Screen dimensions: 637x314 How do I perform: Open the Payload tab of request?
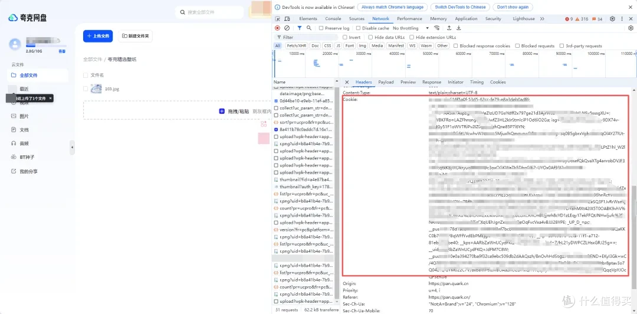point(386,82)
